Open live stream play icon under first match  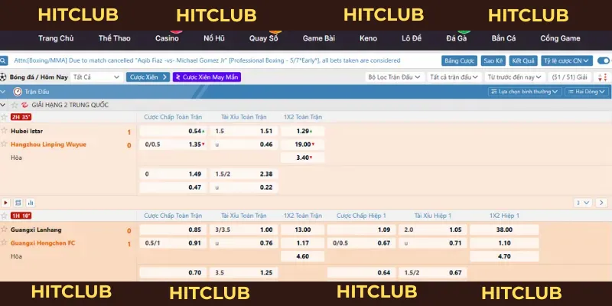coord(5,203)
